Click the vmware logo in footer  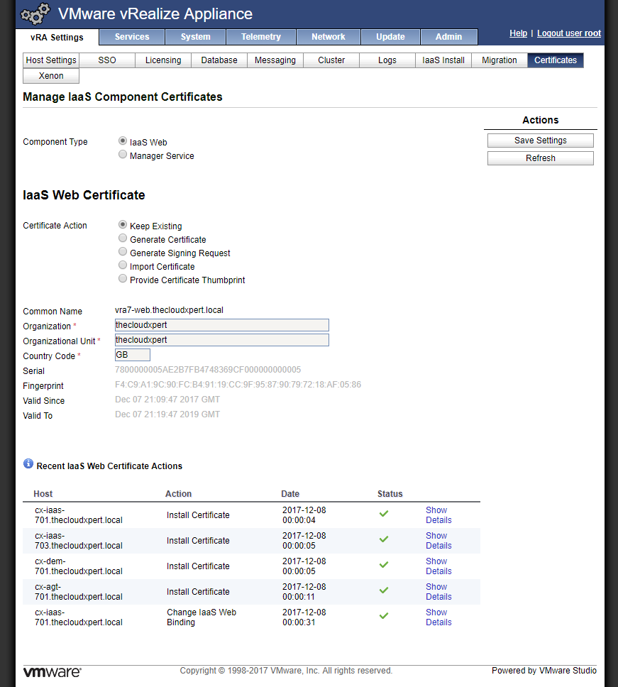click(52, 671)
